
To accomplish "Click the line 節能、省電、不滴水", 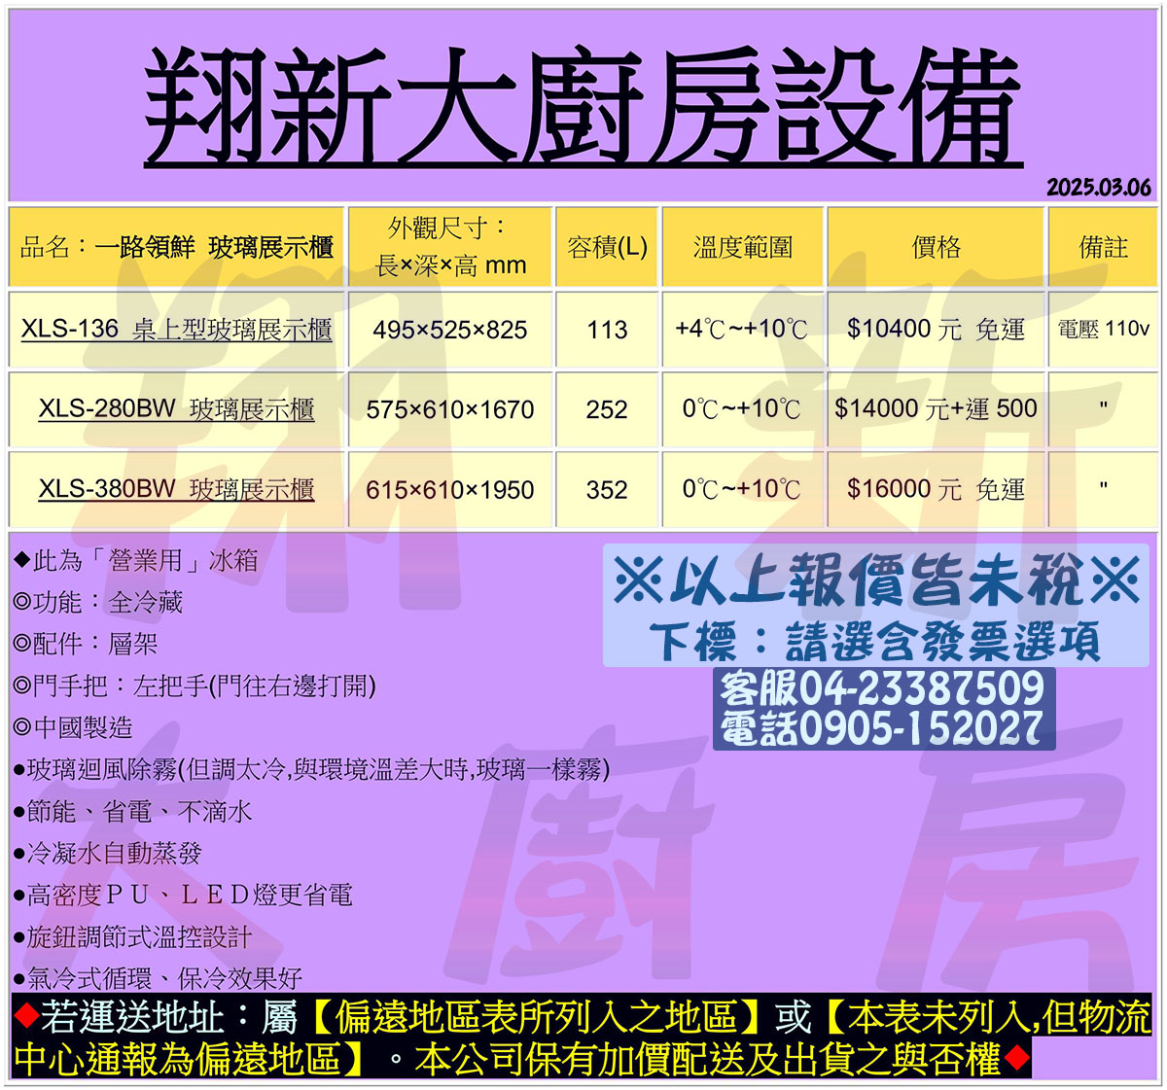I will pos(133,811).
